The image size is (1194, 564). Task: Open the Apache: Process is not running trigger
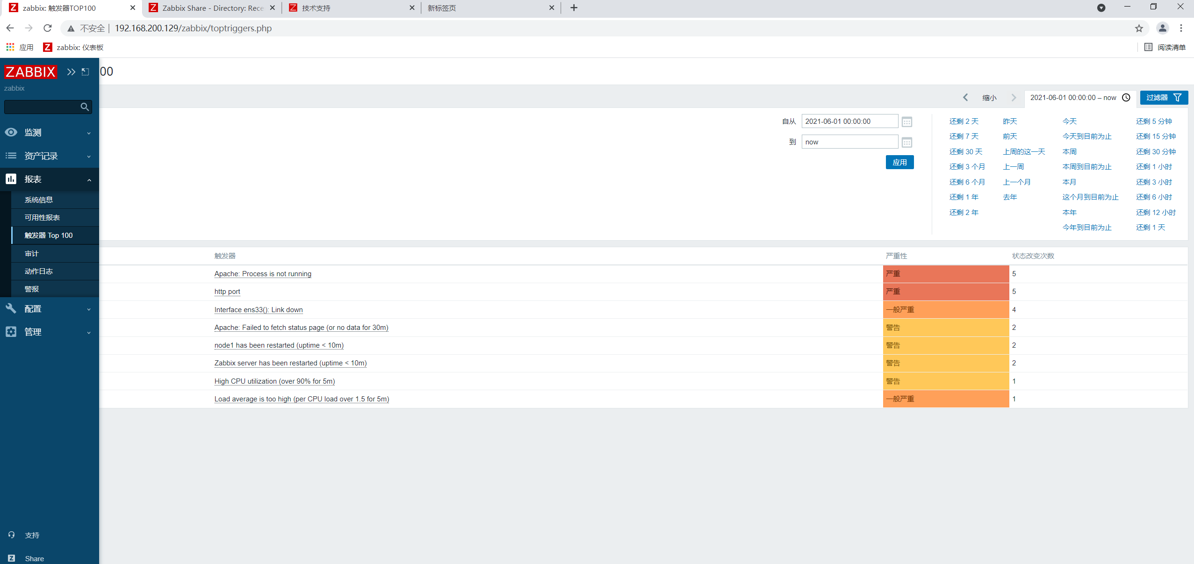point(263,274)
